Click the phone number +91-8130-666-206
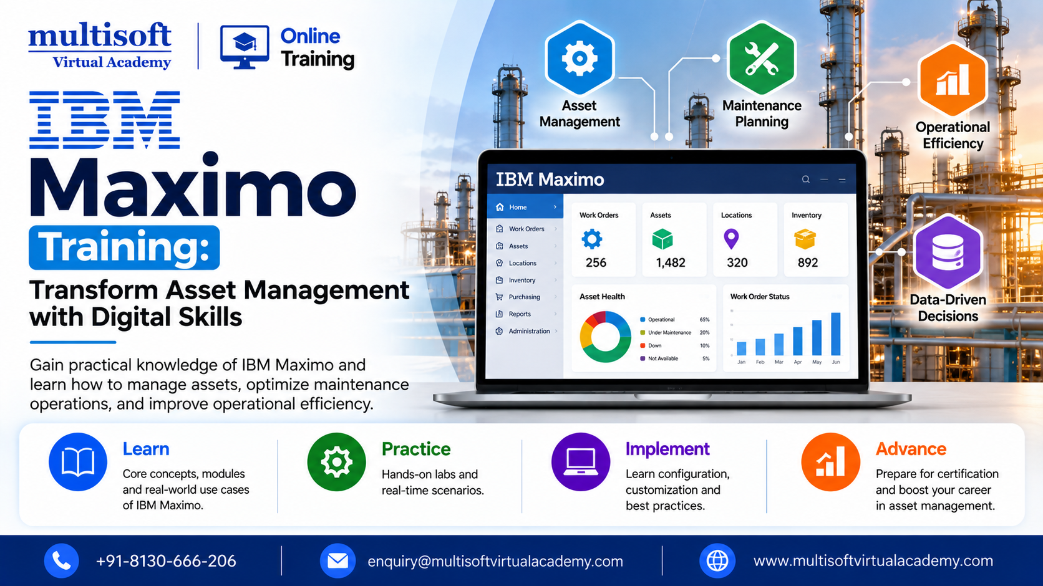 [166, 561]
